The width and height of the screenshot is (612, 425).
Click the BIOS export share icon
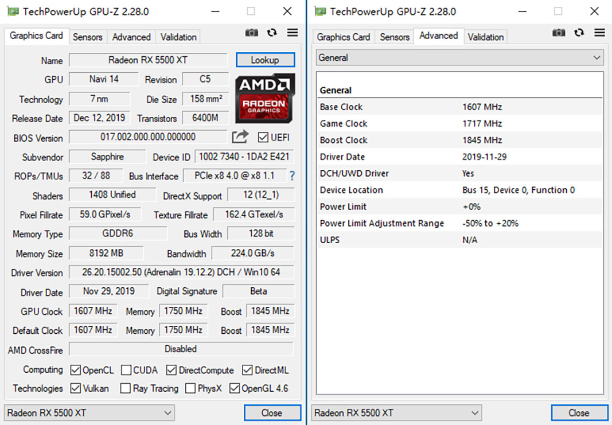coord(240,137)
